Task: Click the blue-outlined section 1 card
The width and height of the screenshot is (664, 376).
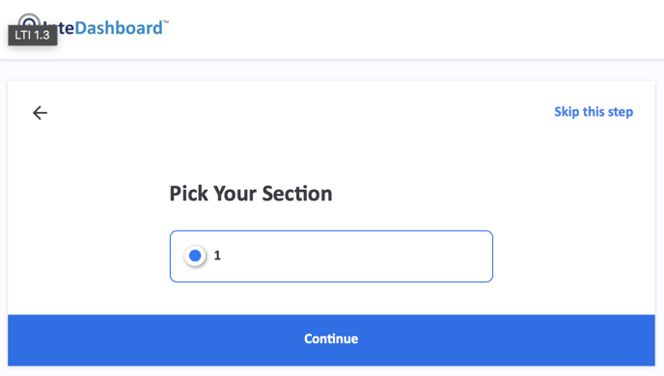Action: pos(331,256)
